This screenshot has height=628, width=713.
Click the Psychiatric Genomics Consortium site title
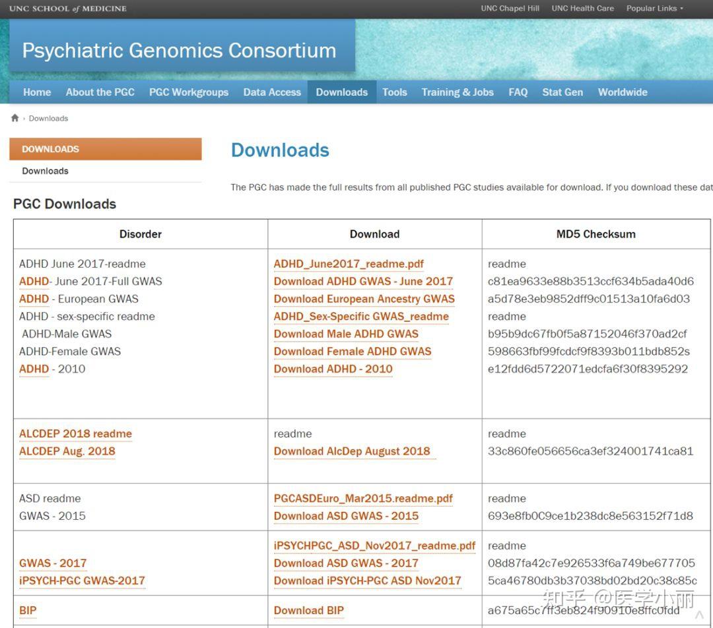[179, 51]
